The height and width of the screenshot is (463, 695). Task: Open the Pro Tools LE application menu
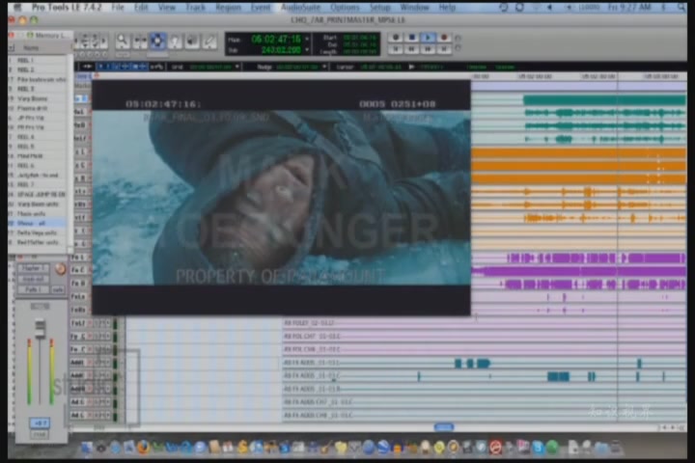[67, 7]
